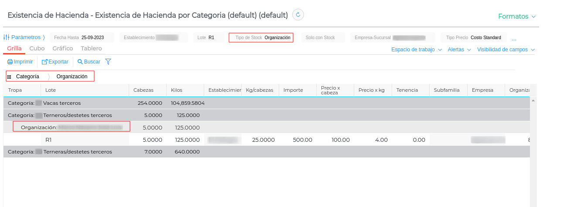
Task: Collapse the Terneros/destetes terceros category row
Action: pyautogui.click(x=60, y=115)
